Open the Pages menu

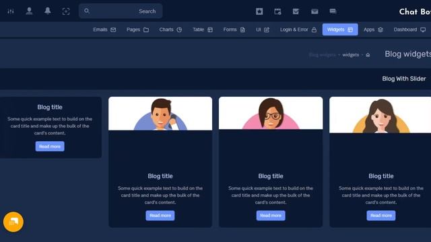coord(137,30)
